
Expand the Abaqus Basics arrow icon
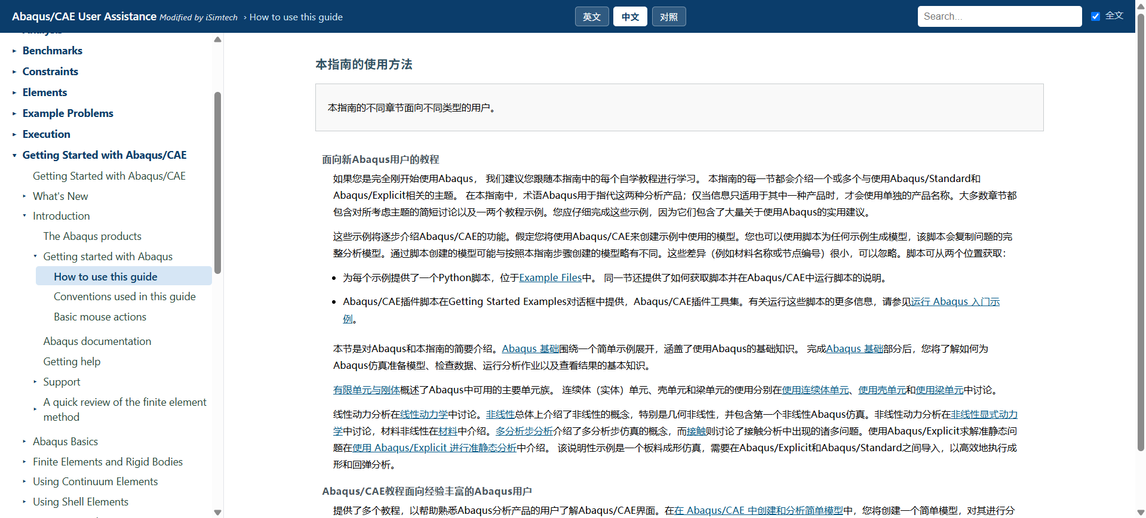point(24,442)
